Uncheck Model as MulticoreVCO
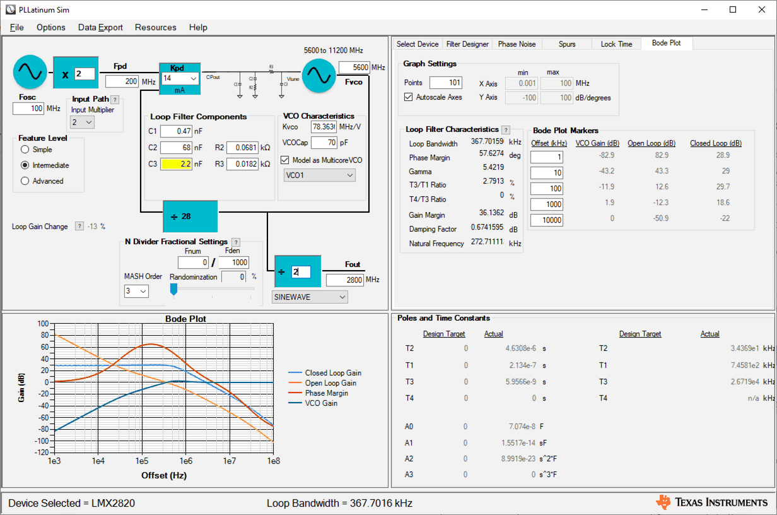 (x=285, y=160)
